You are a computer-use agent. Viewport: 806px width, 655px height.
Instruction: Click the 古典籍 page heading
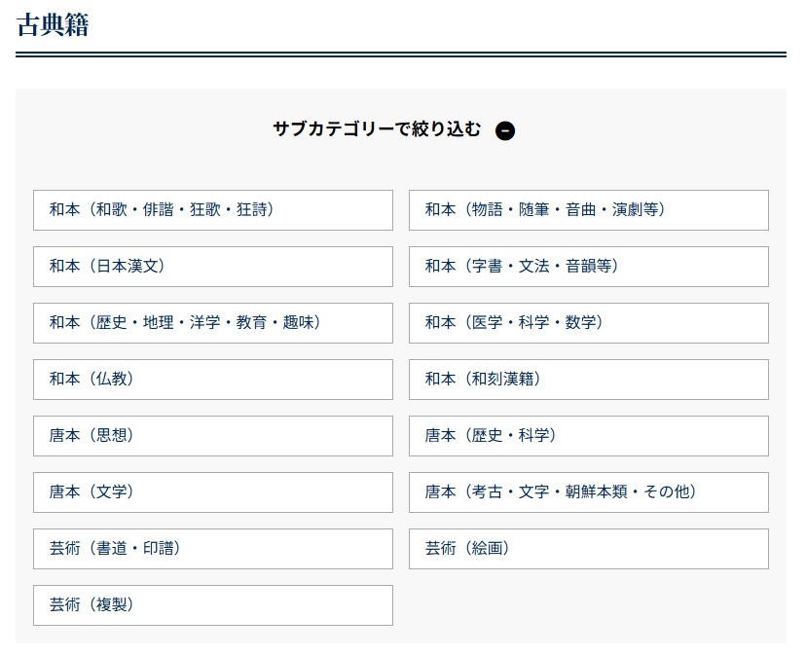(x=53, y=25)
